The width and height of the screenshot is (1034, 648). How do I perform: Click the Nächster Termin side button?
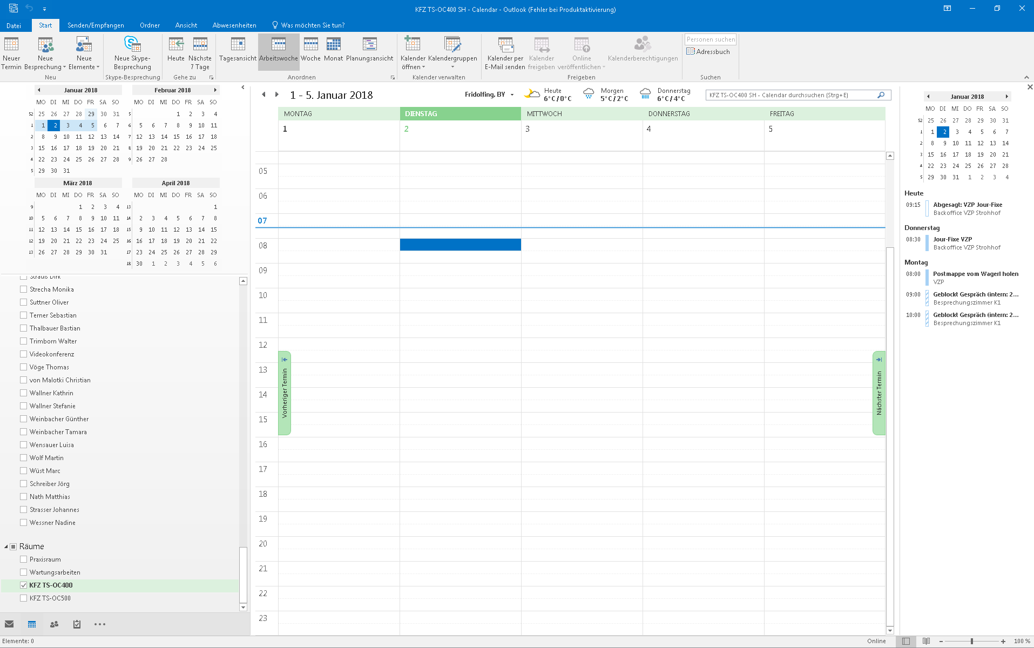pos(879,393)
